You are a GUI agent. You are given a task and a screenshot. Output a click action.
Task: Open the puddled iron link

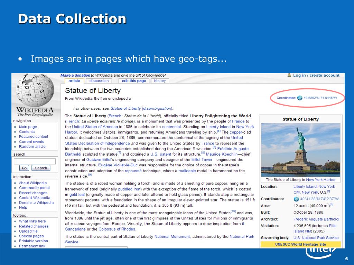[x=129, y=189]
